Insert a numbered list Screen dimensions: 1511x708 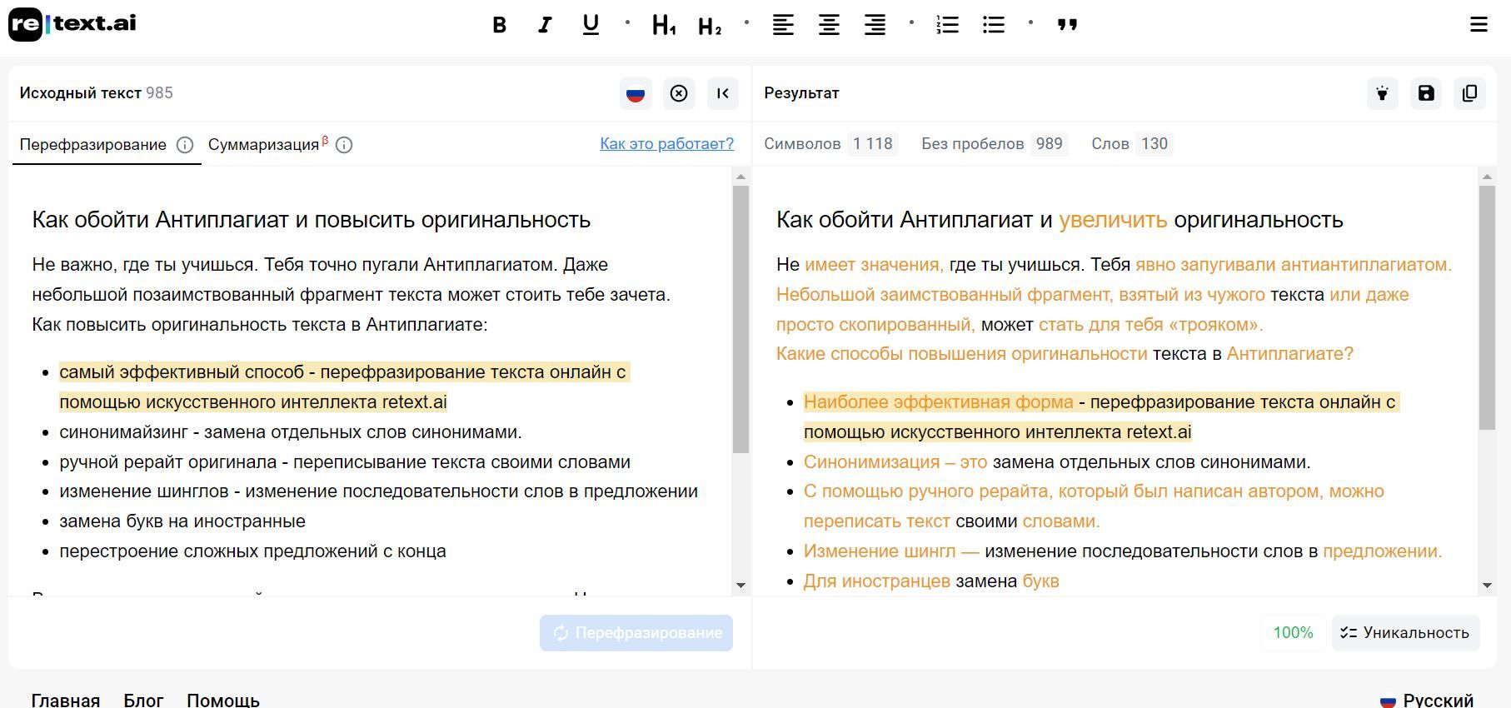pyautogui.click(x=948, y=25)
